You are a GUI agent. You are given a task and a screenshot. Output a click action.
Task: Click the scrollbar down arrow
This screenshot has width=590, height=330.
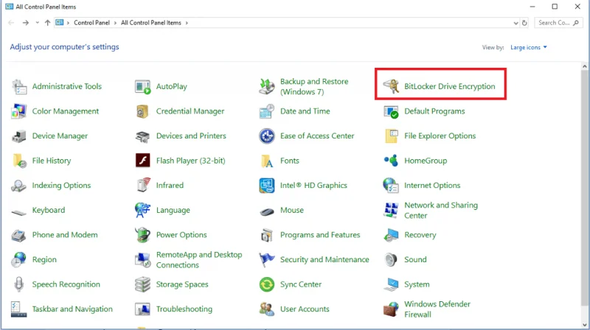(584, 326)
